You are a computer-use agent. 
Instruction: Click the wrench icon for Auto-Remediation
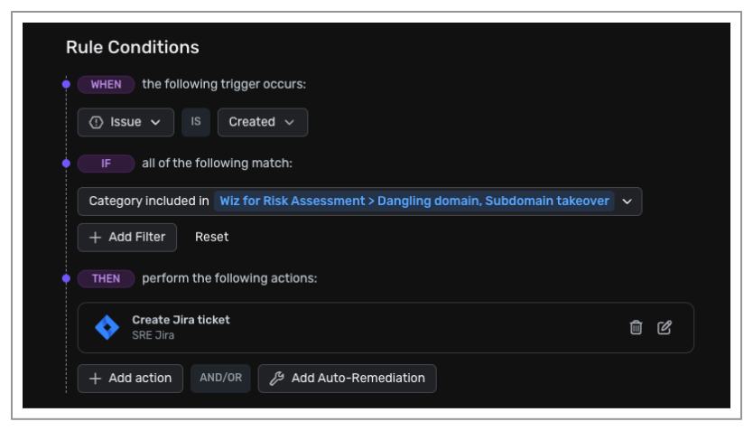click(276, 379)
